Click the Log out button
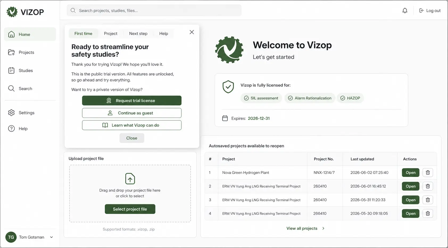Image resolution: width=448 pixels, height=248 pixels. [x=430, y=11]
